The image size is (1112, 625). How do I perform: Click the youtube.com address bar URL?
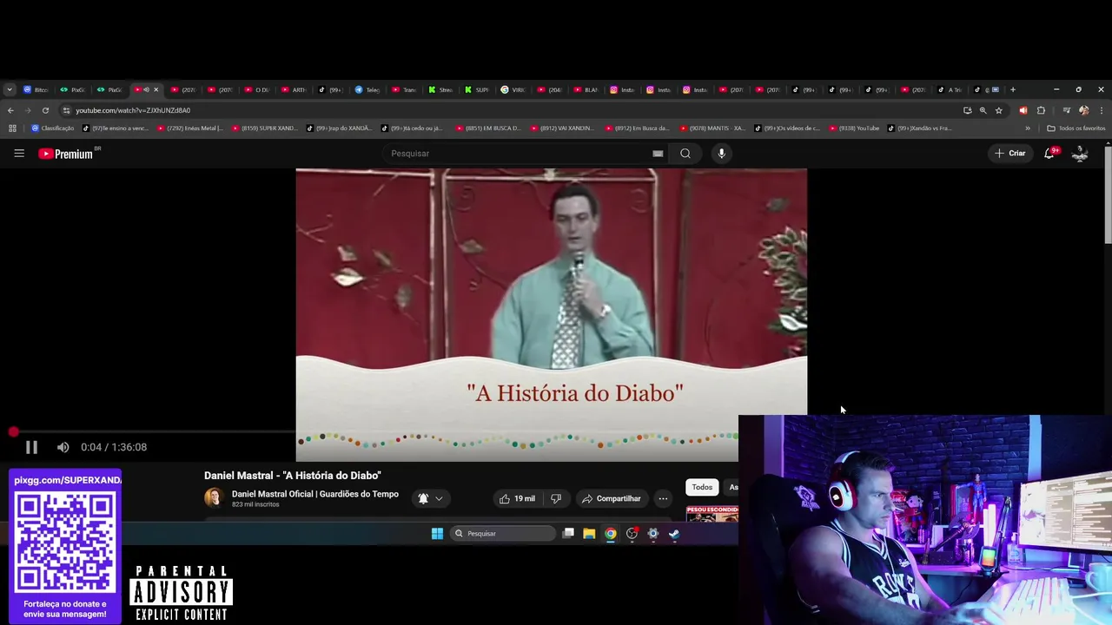coord(132,110)
